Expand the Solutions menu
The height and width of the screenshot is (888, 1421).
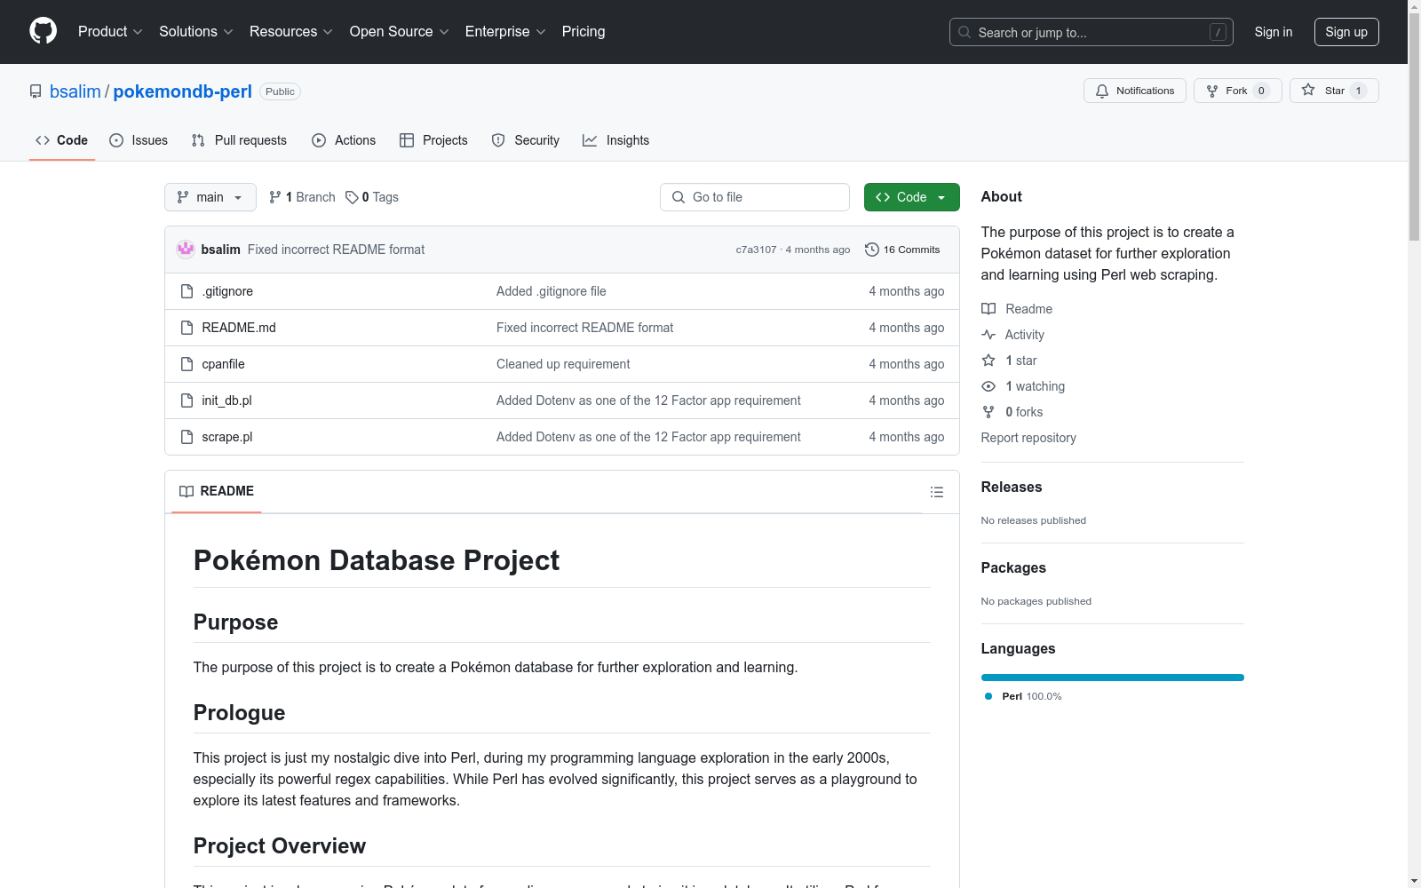(x=196, y=31)
